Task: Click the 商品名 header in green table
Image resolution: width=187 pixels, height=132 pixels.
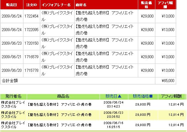Action: pyautogui.click(x=63, y=96)
